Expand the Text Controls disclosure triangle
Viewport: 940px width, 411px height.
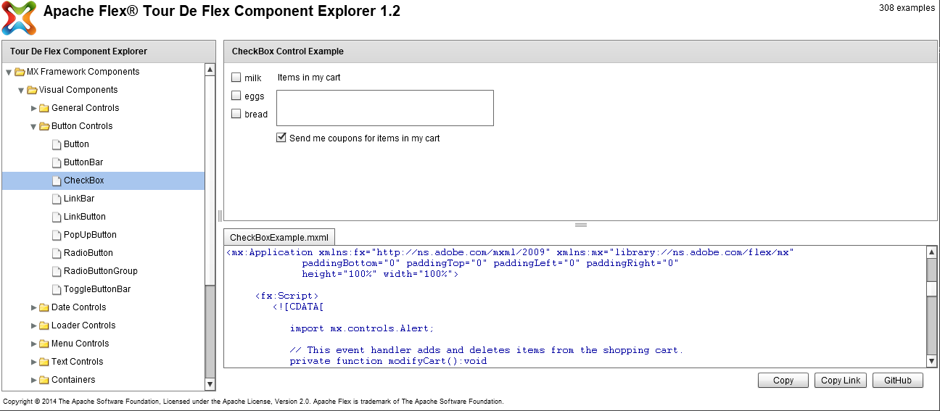pos(33,362)
